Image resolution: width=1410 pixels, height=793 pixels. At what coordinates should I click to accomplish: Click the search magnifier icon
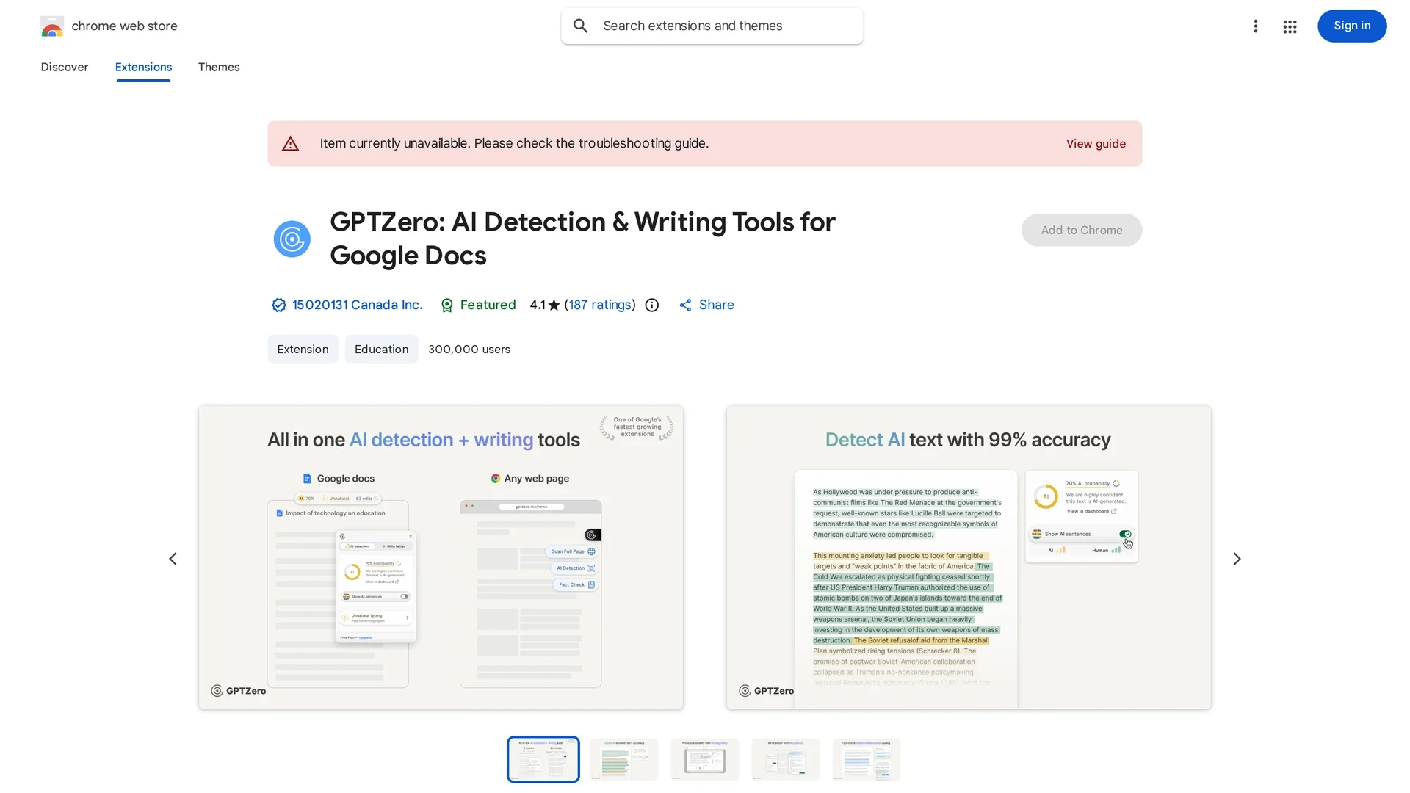[581, 26]
